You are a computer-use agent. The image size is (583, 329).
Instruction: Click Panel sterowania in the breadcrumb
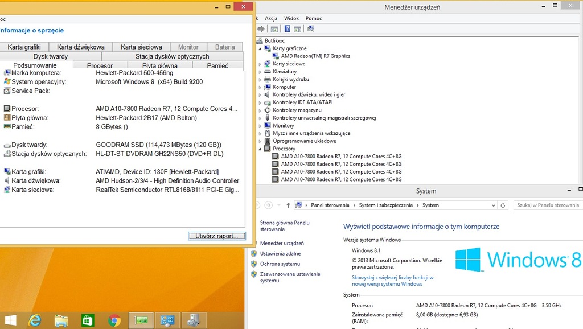(330, 205)
